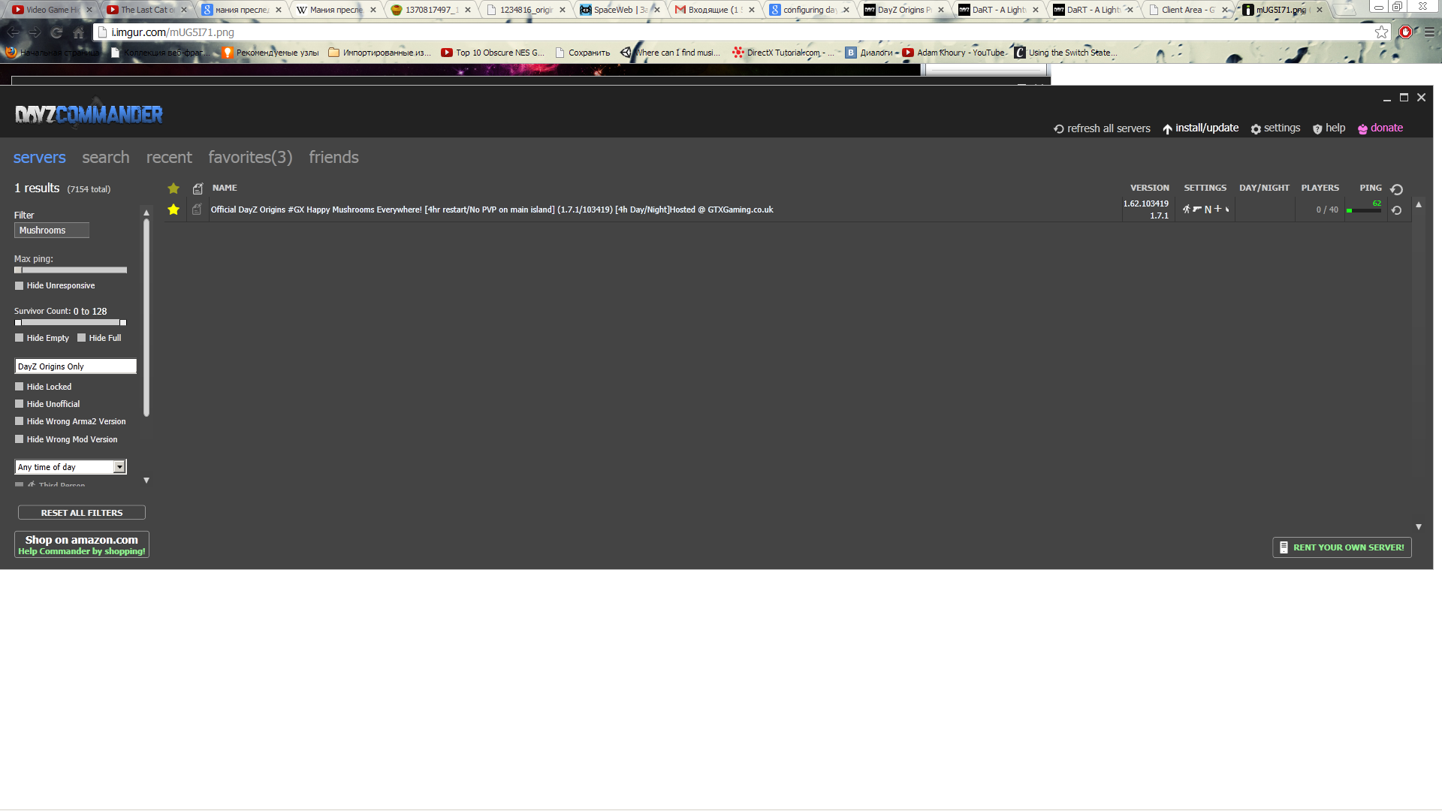
Task: Click the server list scroll-up arrow
Action: click(x=1419, y=204)
